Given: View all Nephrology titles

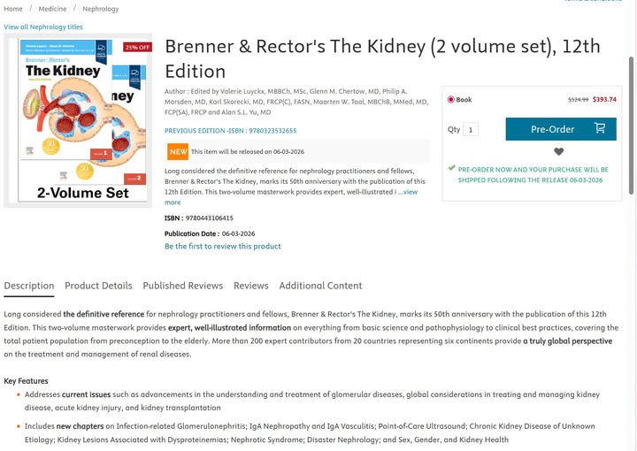Looking at the screenshot, I should click(43, 27).
